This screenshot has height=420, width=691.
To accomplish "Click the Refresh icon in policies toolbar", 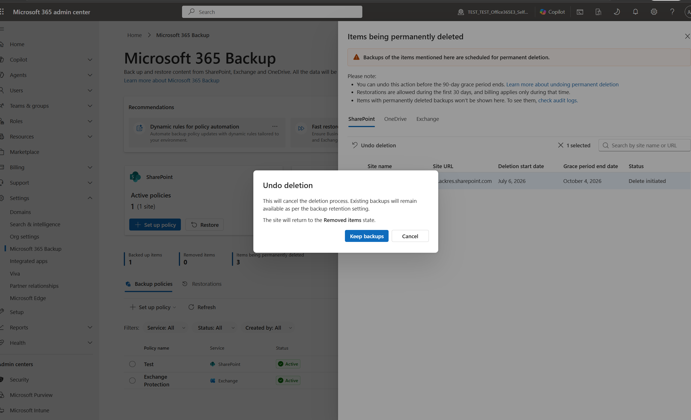I will click(x=191, y=307).
